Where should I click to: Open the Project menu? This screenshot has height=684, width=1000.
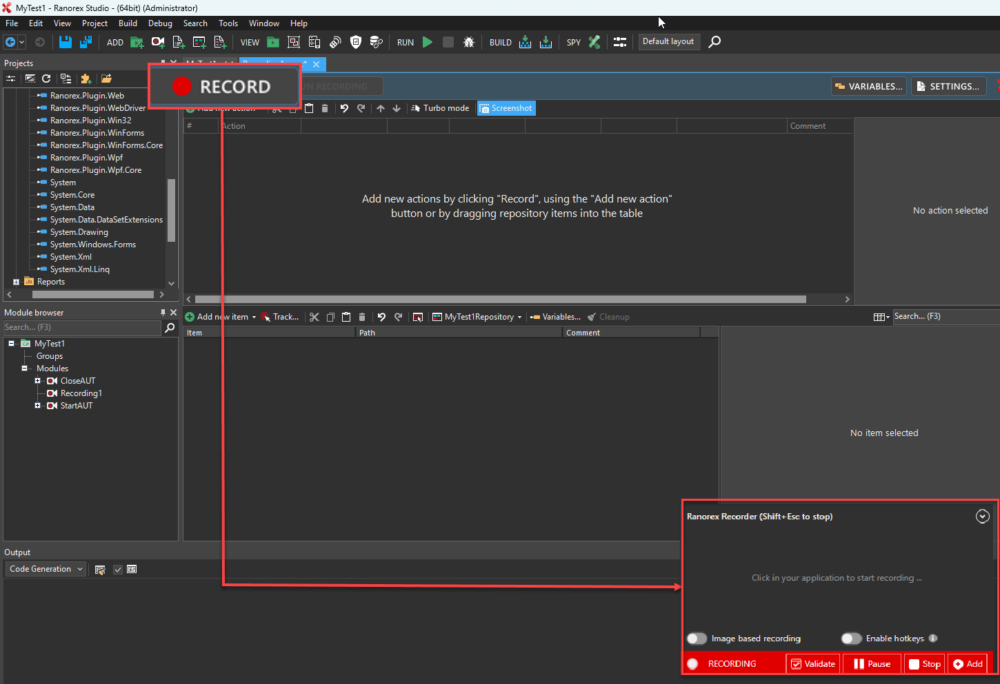94,23
